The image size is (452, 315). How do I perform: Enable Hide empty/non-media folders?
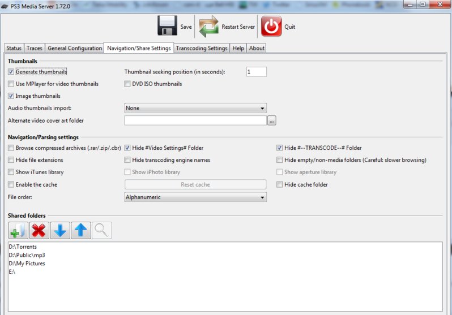279,160
